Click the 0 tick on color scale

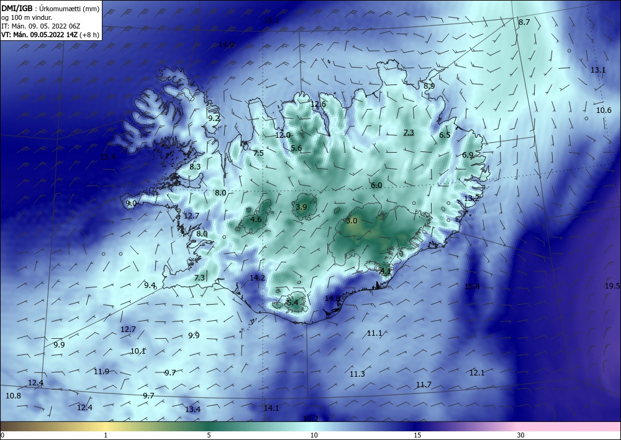pyautogui.click(x=2, y=436)
